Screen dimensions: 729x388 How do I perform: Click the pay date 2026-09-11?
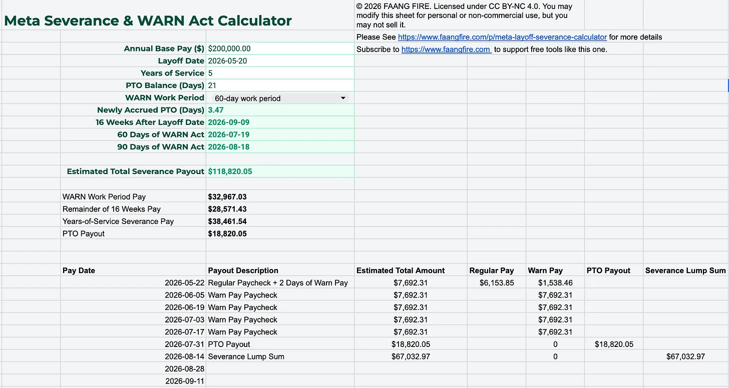(x=185, y=381)
